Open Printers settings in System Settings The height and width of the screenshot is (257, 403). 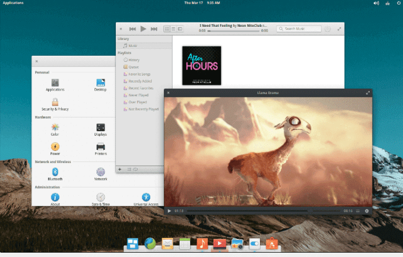(x=100, y=149)
